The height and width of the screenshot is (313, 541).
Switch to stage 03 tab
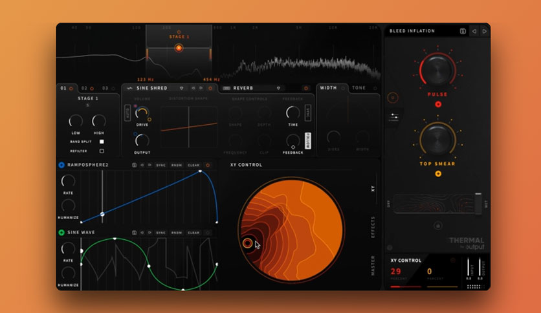105,88
